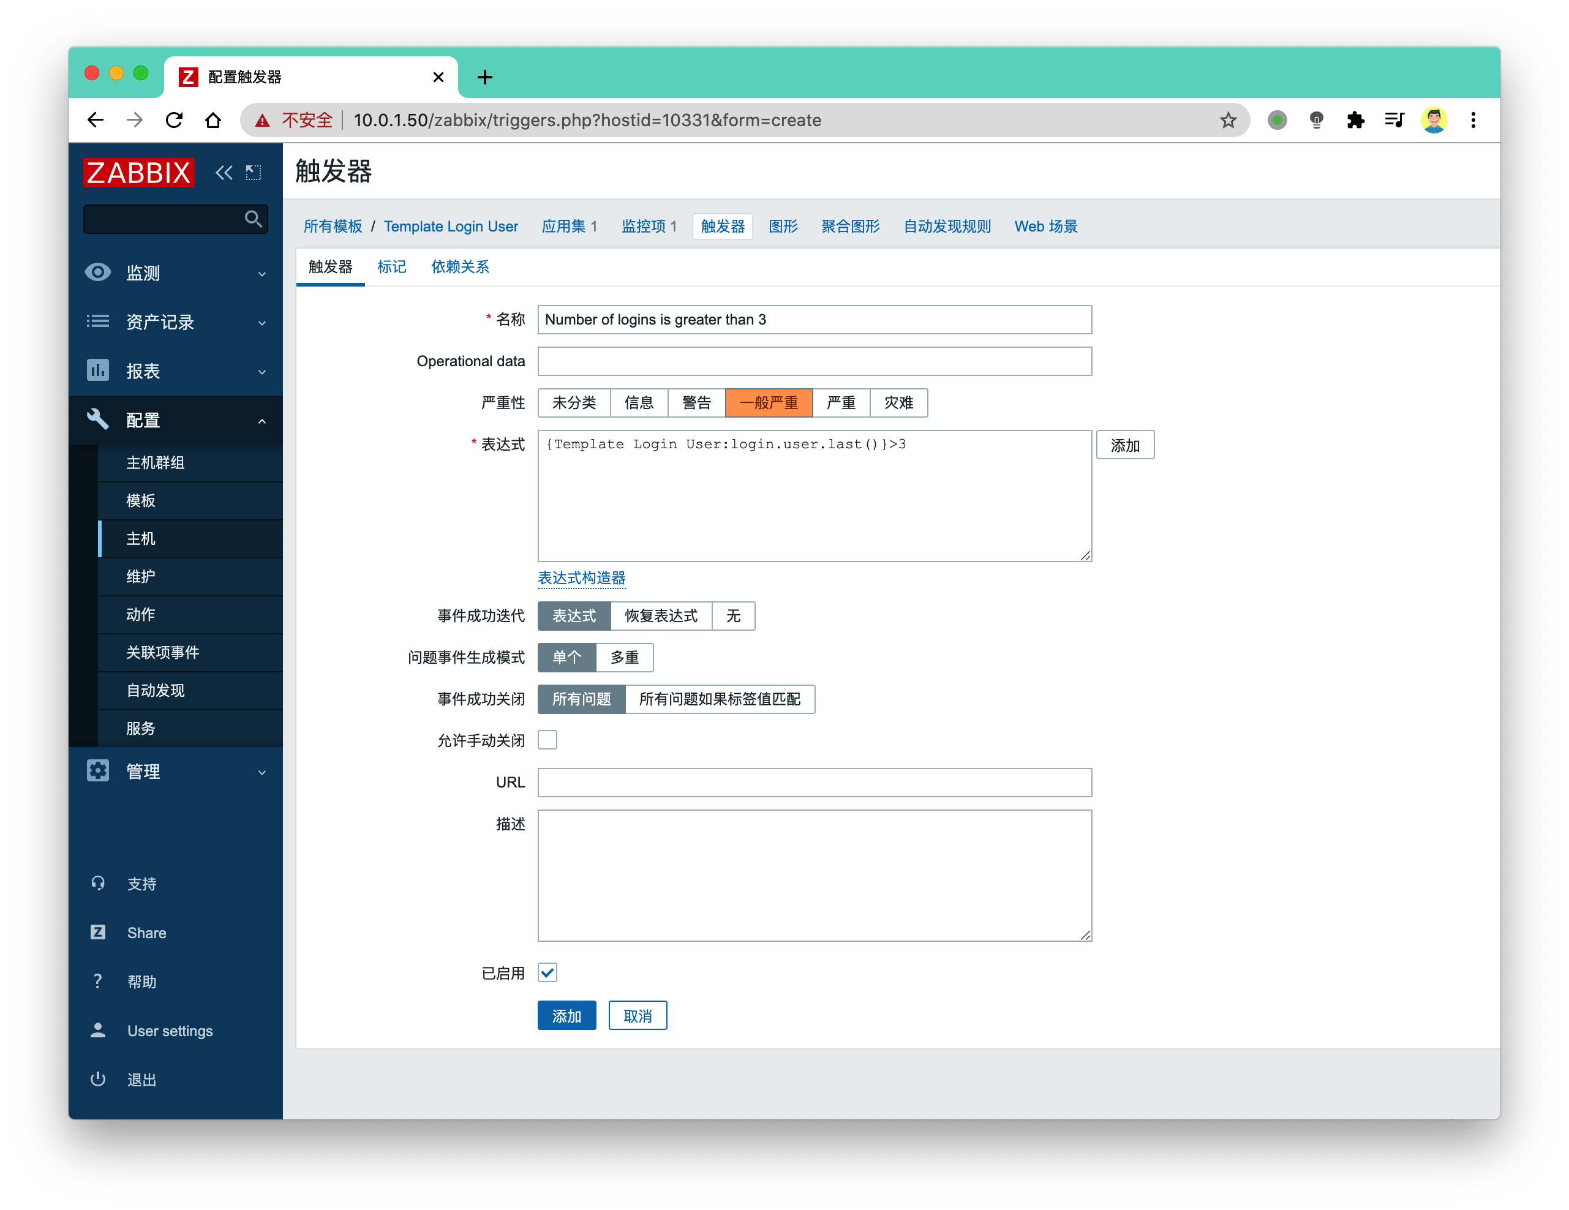1569x1210 pixels.
Task: Expand the 管理 sidebar section
Action: [x=176, y=771]
